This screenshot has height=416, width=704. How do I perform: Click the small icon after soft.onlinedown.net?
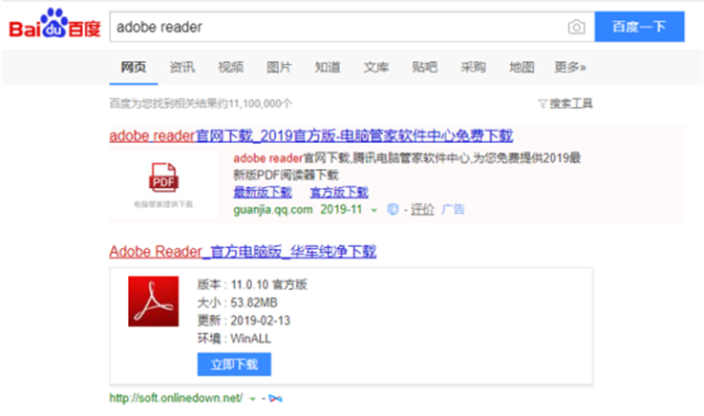277,396
